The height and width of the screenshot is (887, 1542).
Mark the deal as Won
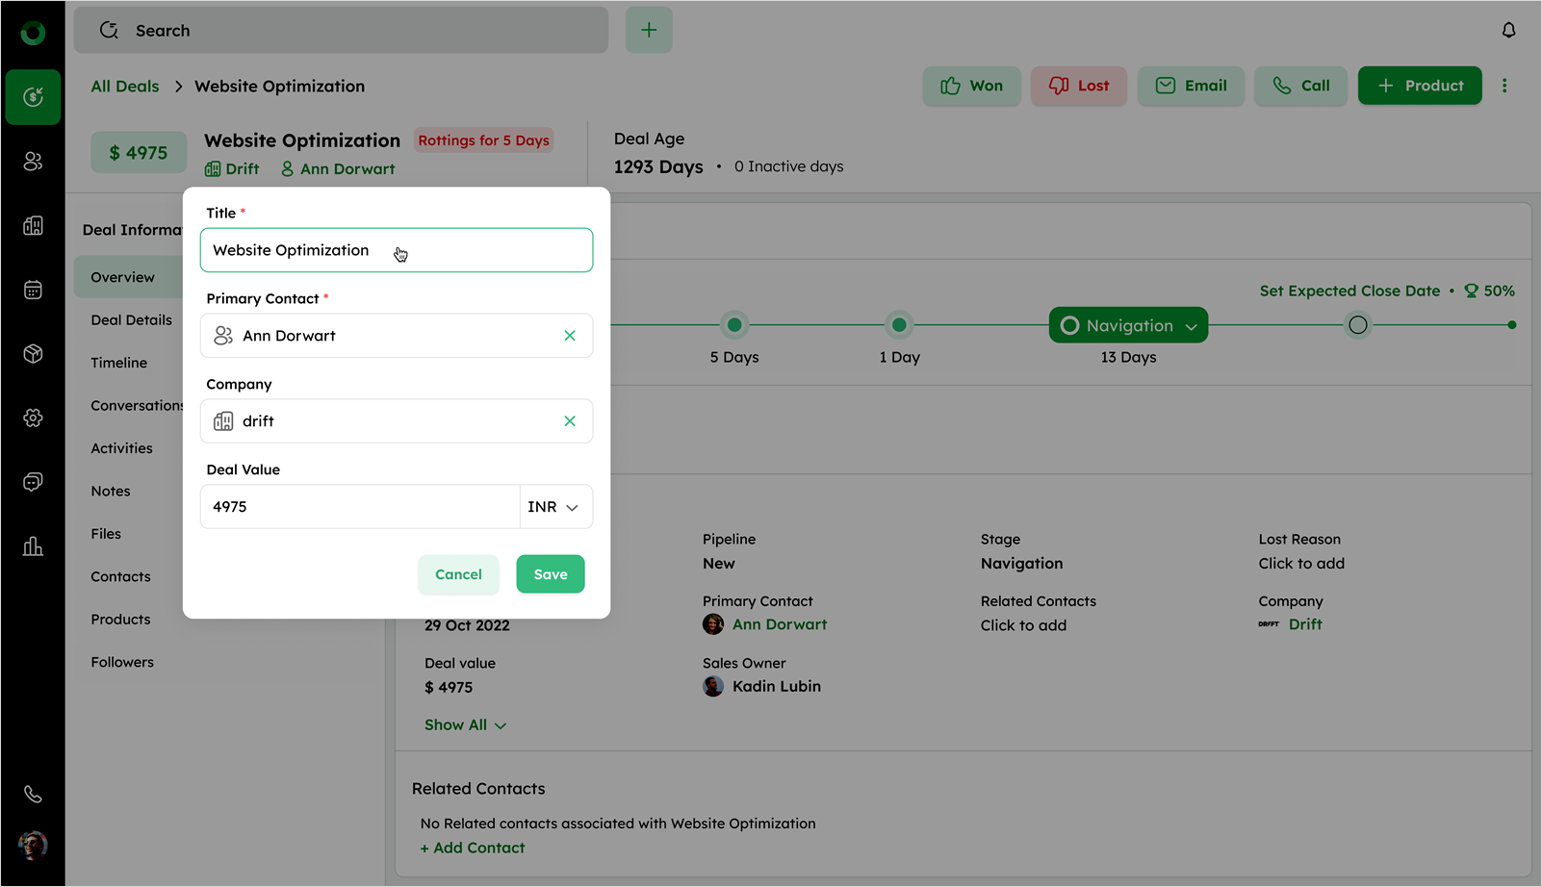coord(971,86)
